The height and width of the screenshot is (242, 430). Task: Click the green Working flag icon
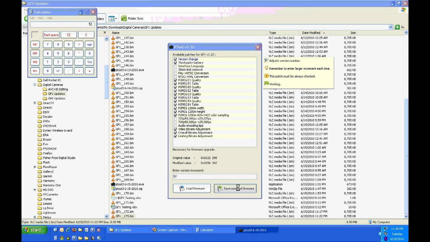pos(266,84)
